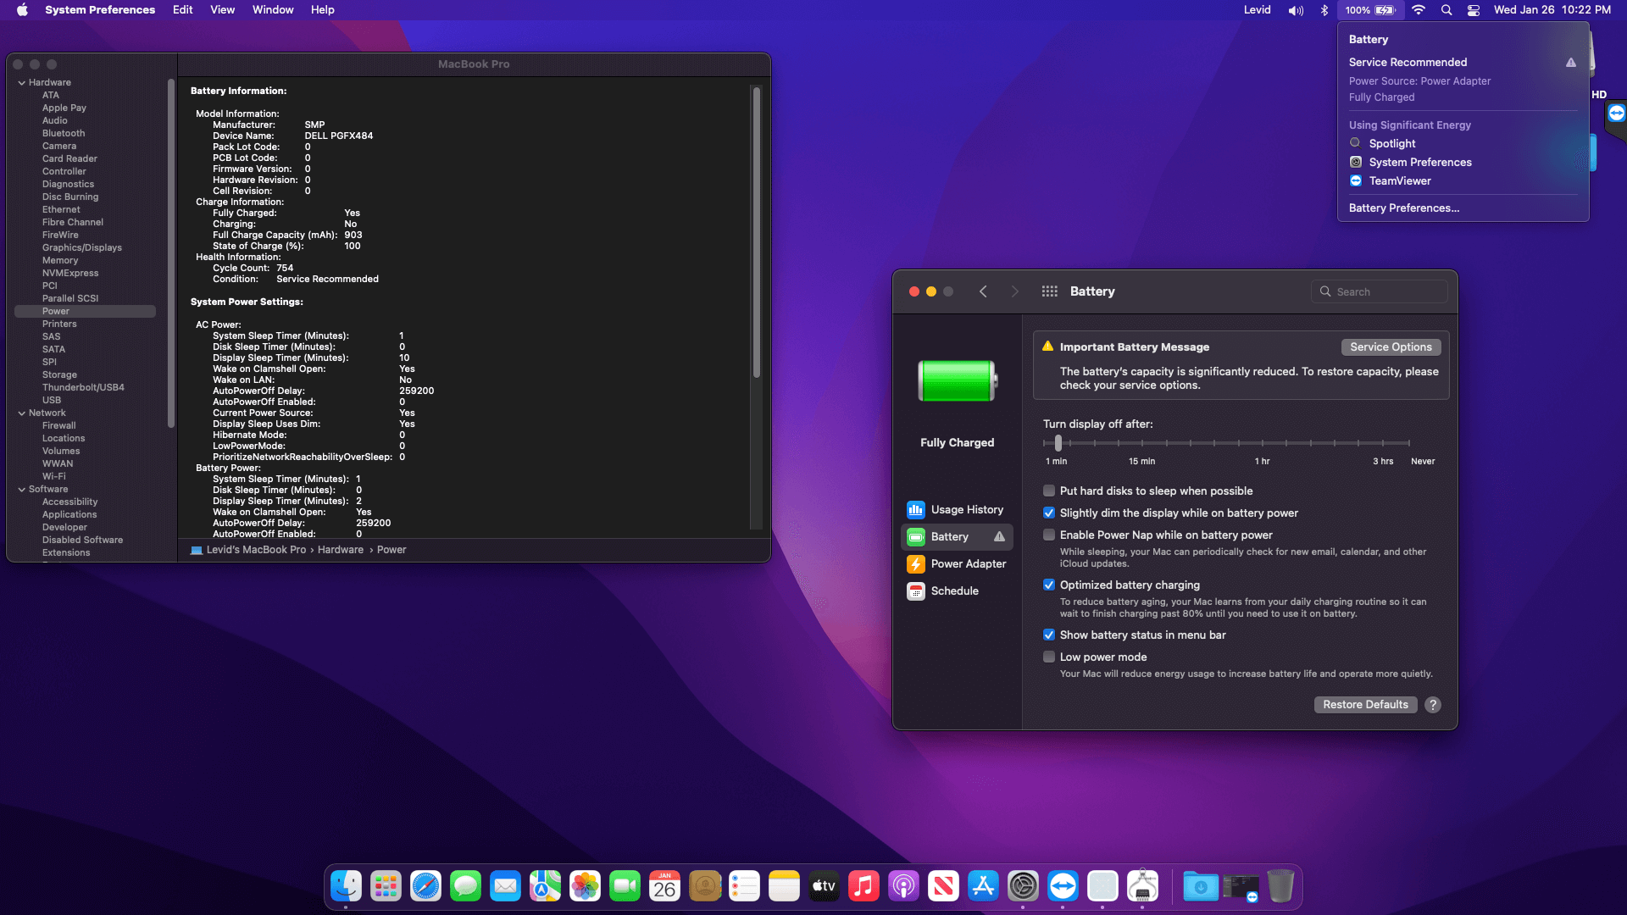Screen dimensions: 1627x915
Task: Uncheck Show battery status in menu bar
Action: 1049,635
